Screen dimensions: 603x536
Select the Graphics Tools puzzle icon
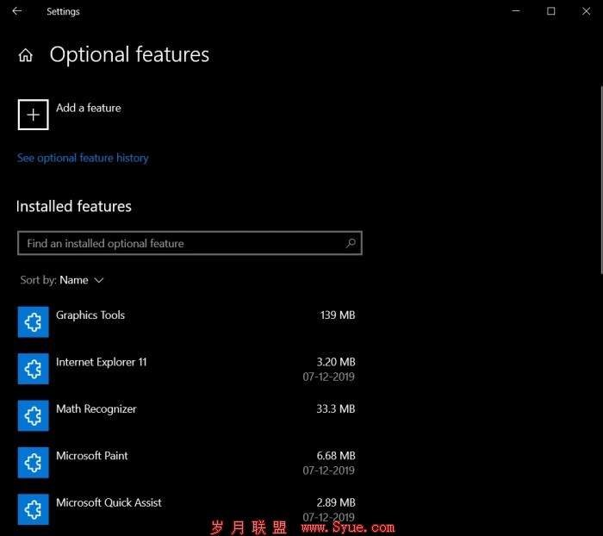click(x=33, y=322)
